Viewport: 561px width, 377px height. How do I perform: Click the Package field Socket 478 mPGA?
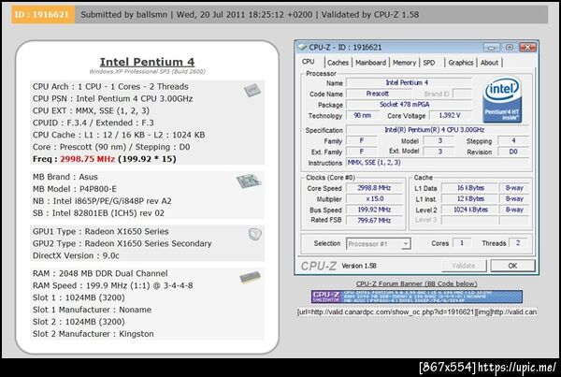point(409,105)
